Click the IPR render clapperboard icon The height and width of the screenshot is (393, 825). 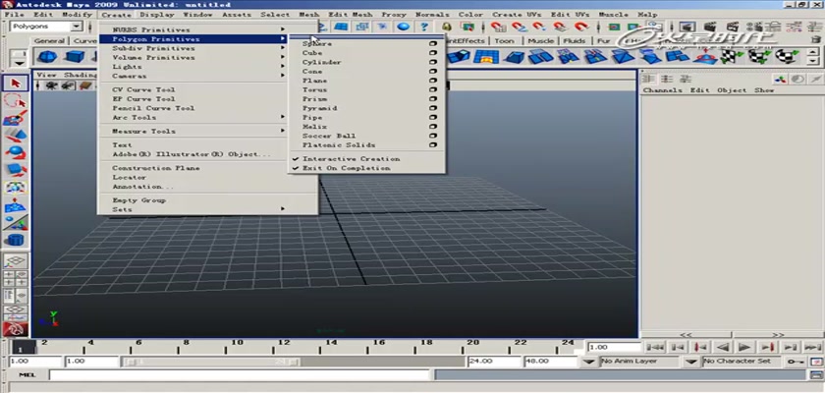732,27
